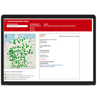Open the Tankstelle auswählen dropdown
The height and width of the screenshot is (97, 97).
point(17,26)
